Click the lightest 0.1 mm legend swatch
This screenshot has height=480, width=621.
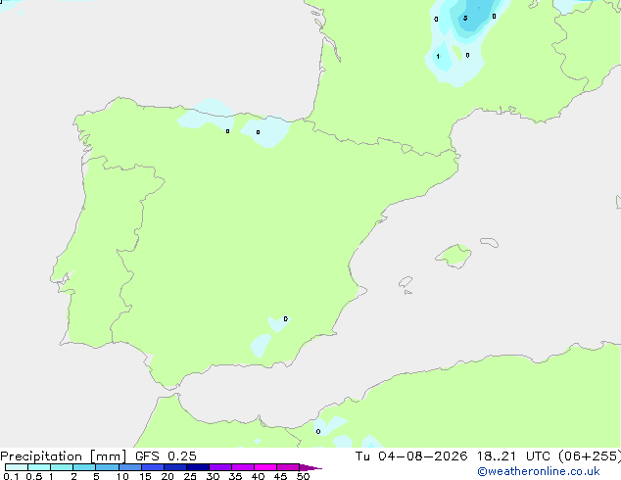(x=17, y=467)
